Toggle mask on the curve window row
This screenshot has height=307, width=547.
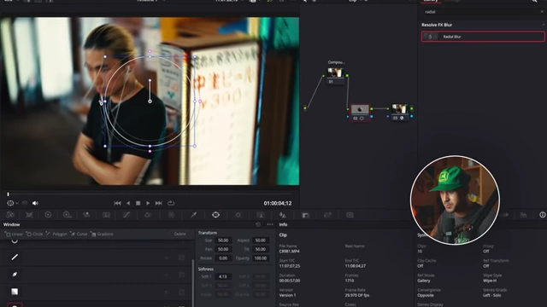[182, 275]
